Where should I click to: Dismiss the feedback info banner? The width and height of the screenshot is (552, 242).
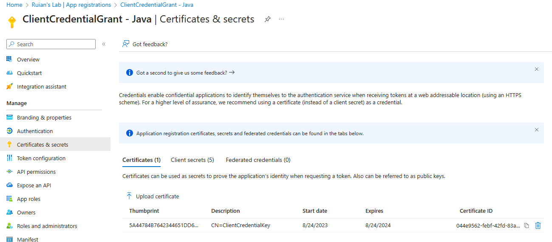[x=537, y=69]
